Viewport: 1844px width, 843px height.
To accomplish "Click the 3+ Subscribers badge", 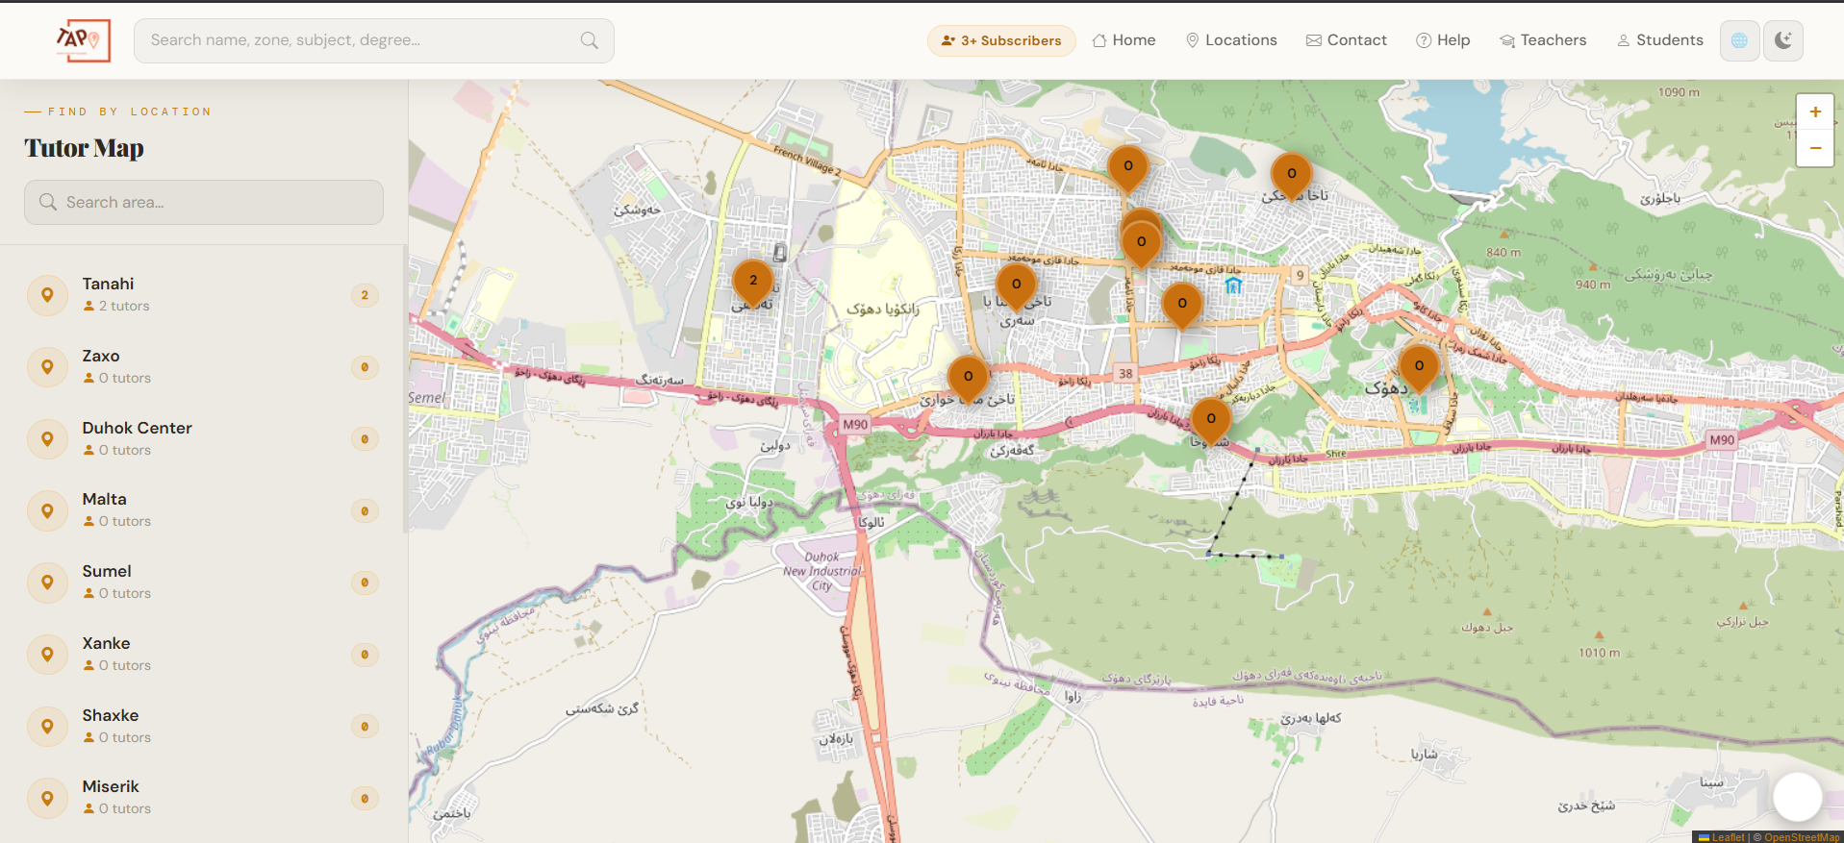I will click(1001, 40).
